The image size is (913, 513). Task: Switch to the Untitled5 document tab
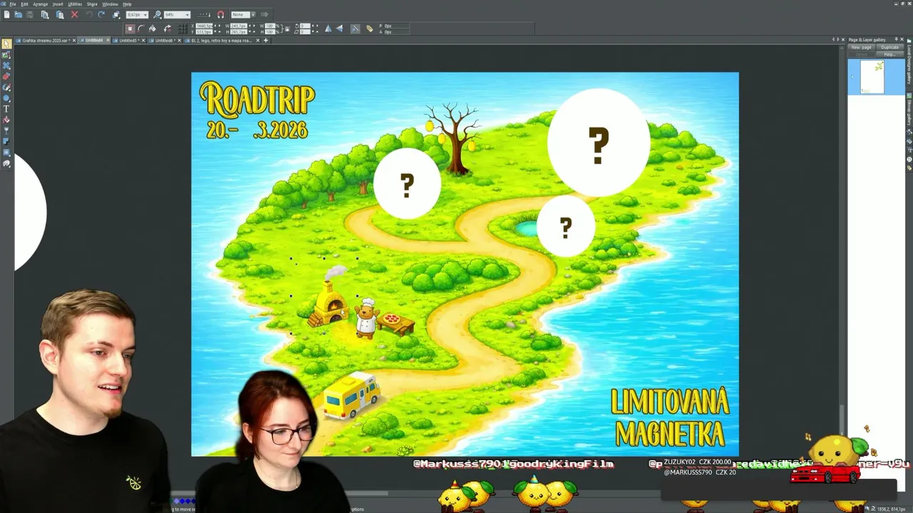click(128, 41)
